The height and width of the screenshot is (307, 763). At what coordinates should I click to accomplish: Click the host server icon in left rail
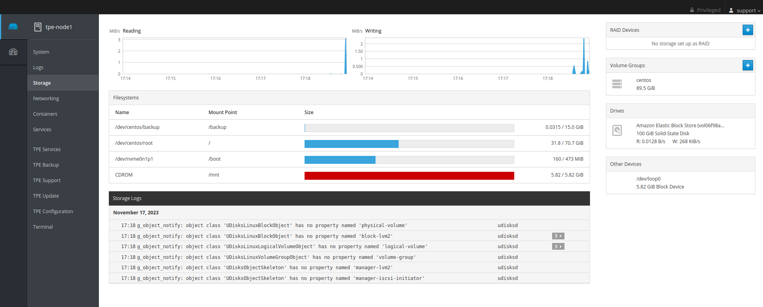tap(13, 27)
